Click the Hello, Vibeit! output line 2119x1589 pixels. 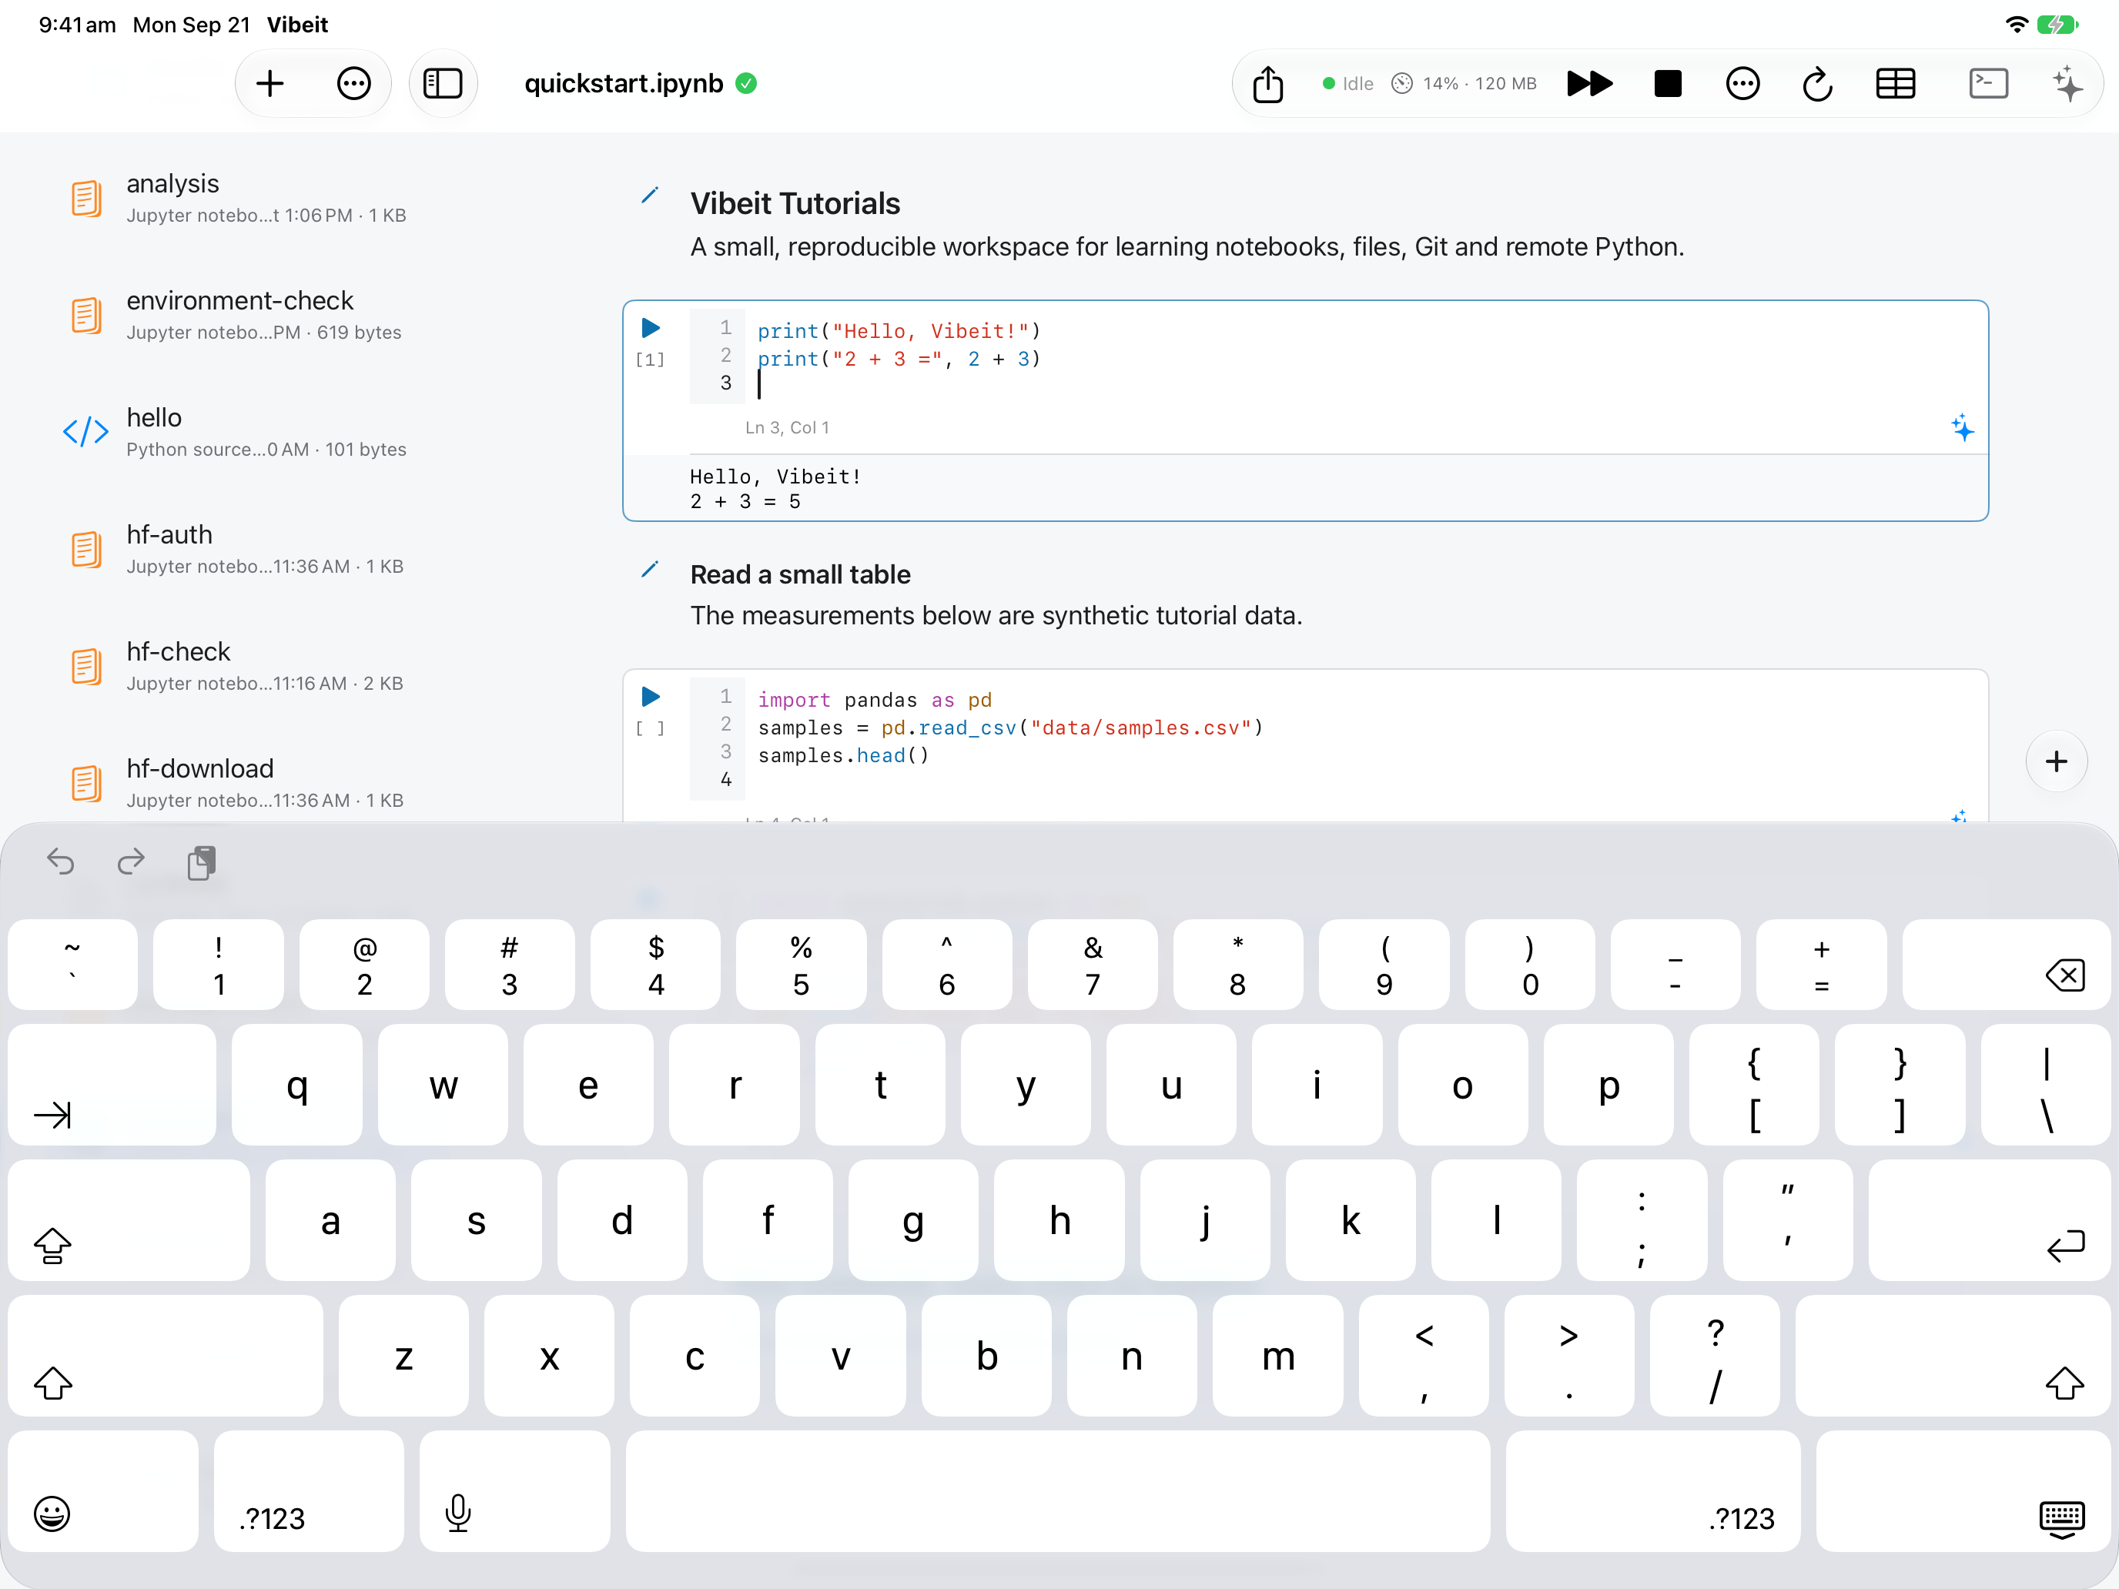click(x=776, y=476)
